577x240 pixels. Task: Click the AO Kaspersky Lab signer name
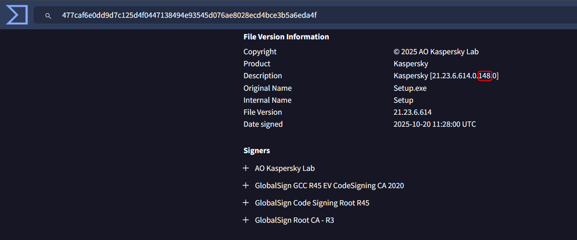click(x=285, y=168)
